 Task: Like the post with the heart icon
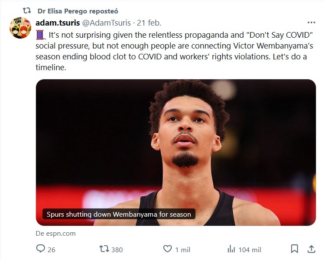168,249
